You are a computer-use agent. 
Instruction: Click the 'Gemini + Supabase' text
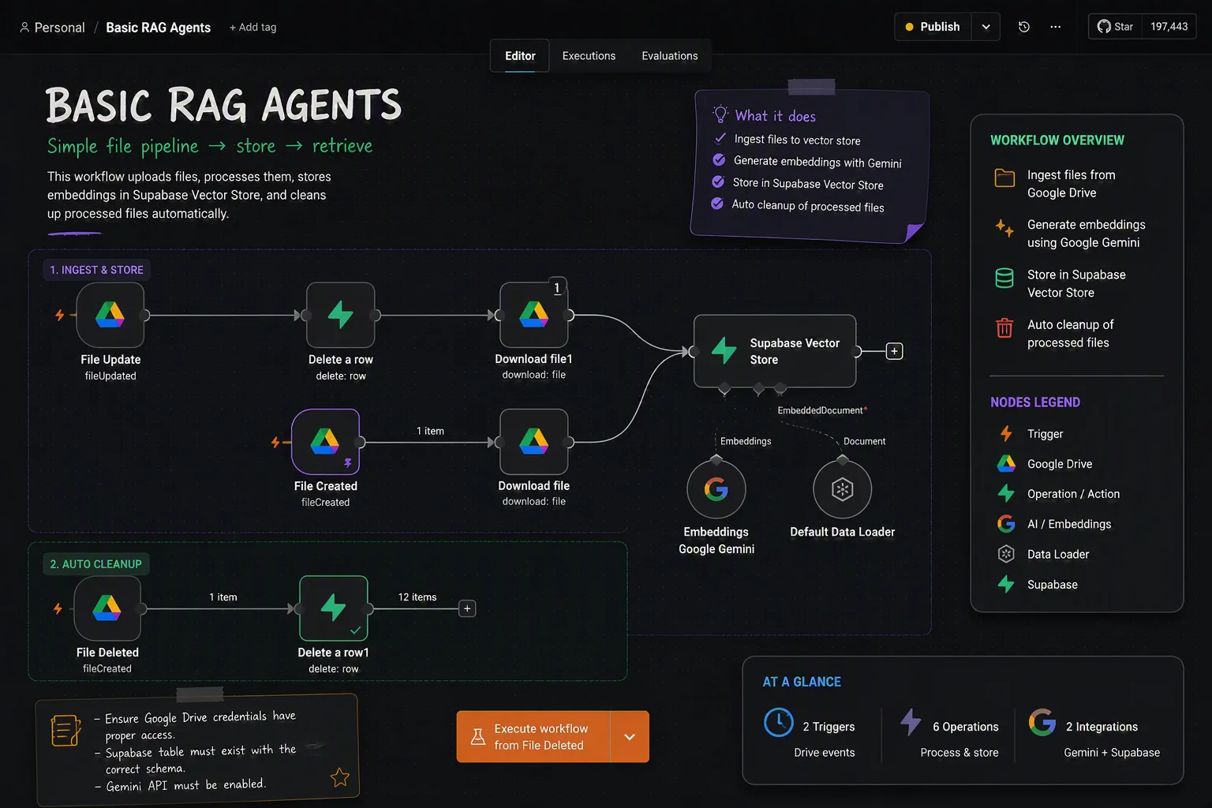pos(1112,753)
